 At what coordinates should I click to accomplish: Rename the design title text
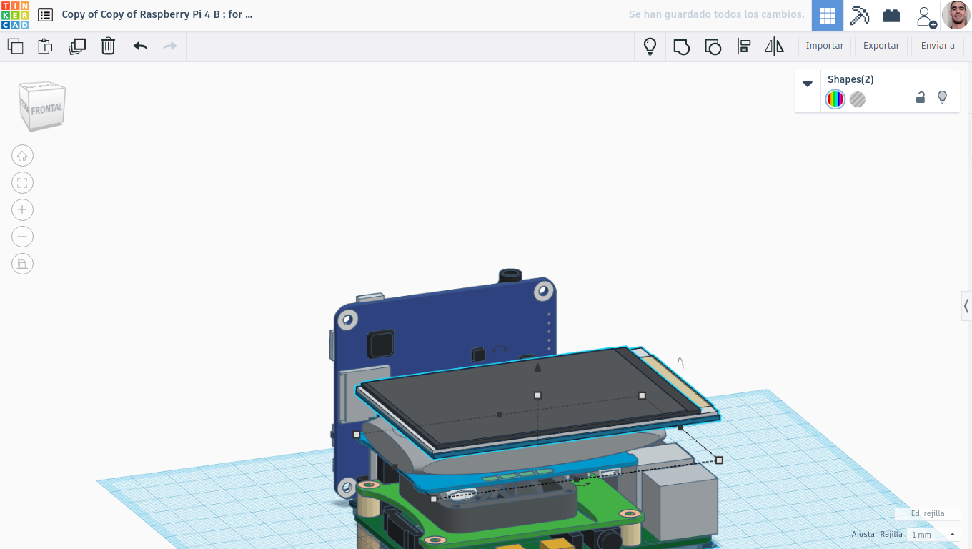coord(157,14)
